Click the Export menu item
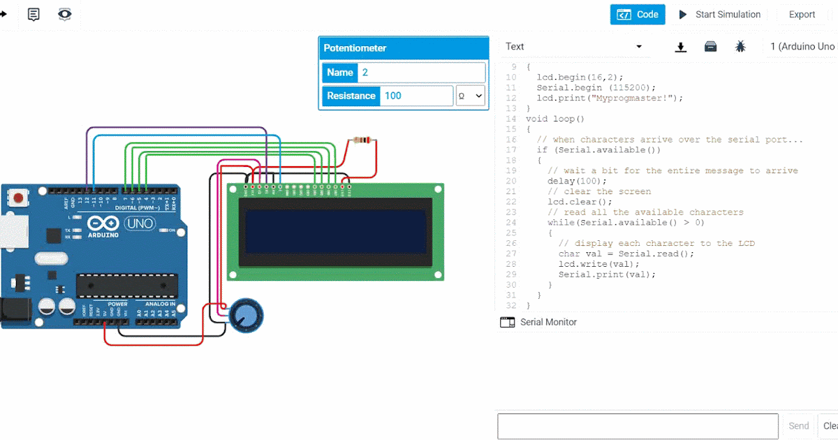838x440 pixels. pos(802,14)
